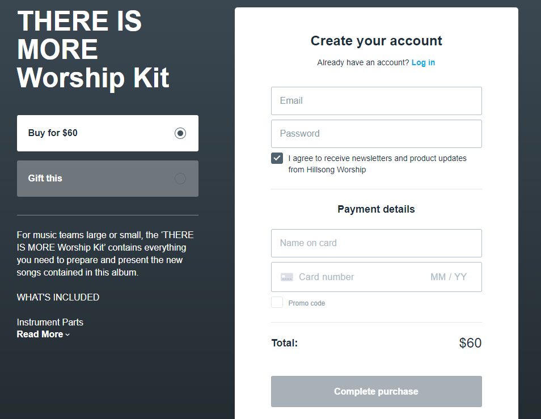Click the Buy for $60 label text
Screen dimensions: 541x419
click(x=53, y=133)
